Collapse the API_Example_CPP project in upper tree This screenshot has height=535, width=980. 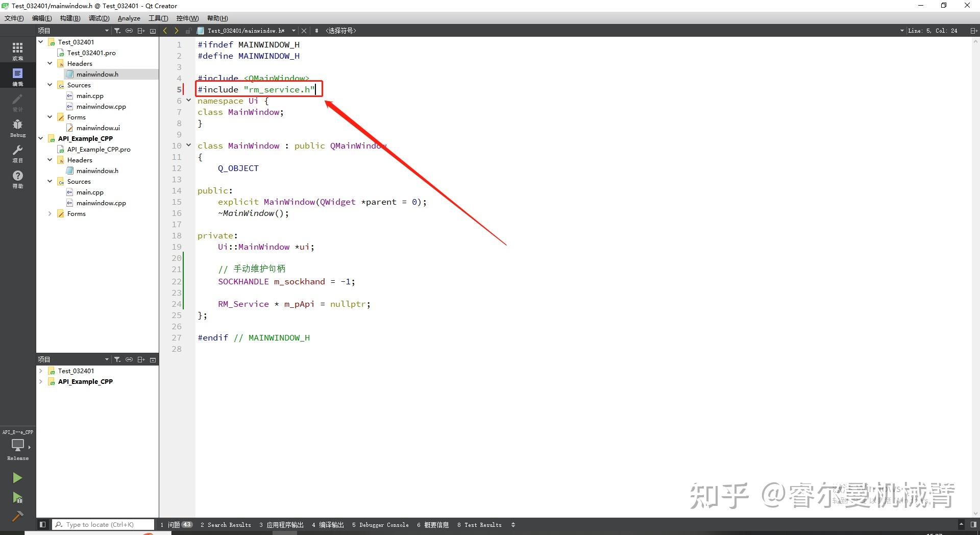coord(41,138)
